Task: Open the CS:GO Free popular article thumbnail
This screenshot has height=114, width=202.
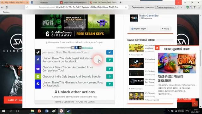Action: pos(136,48)
